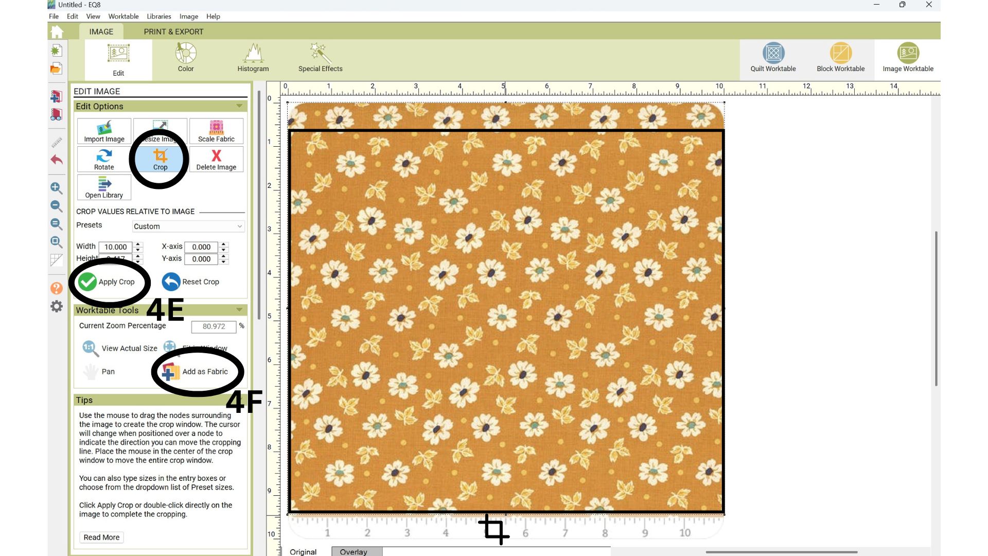988x556 pixels.
Task: Click the Width input field
Action: tap(116, 247)
